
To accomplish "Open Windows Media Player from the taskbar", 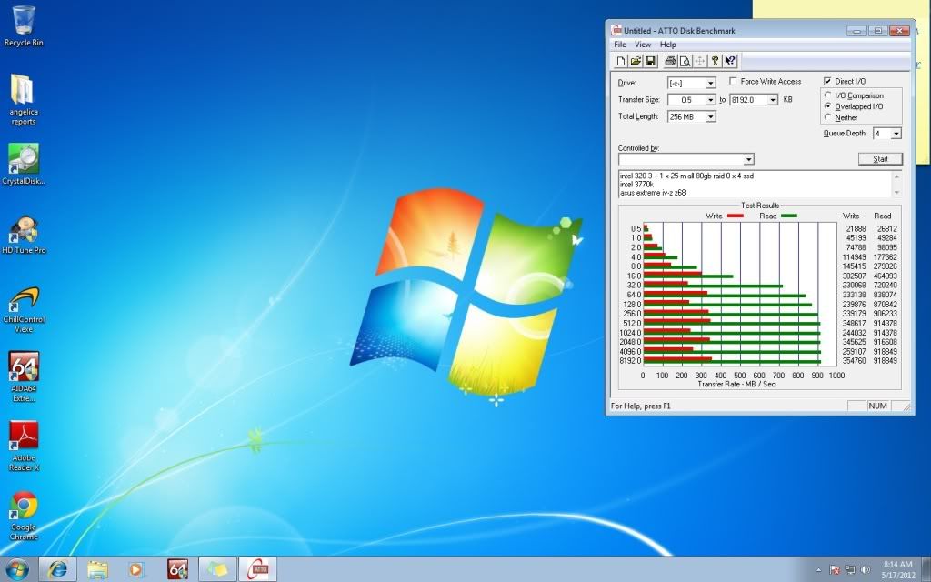I will [136, 569].
